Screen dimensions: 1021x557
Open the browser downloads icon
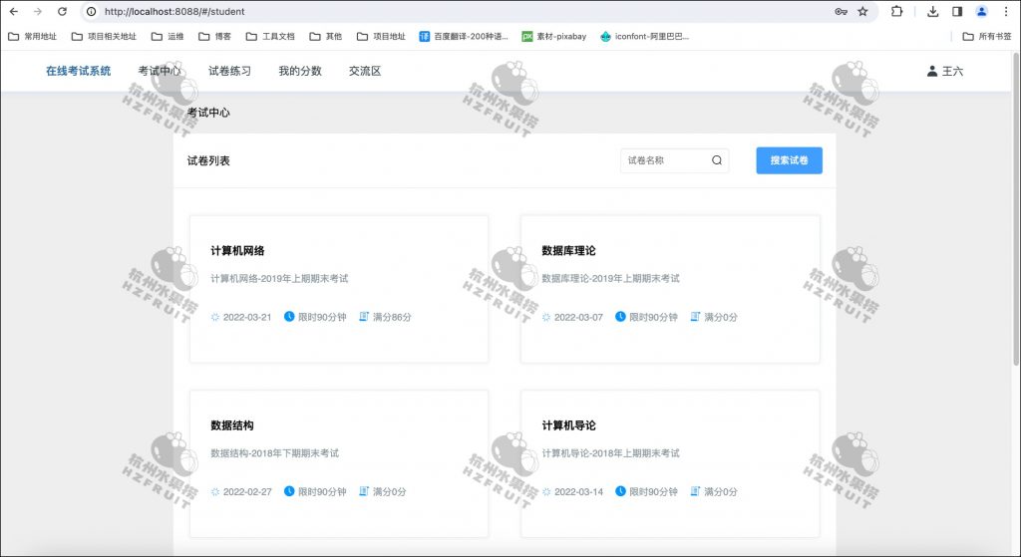(x=932, y=12)
